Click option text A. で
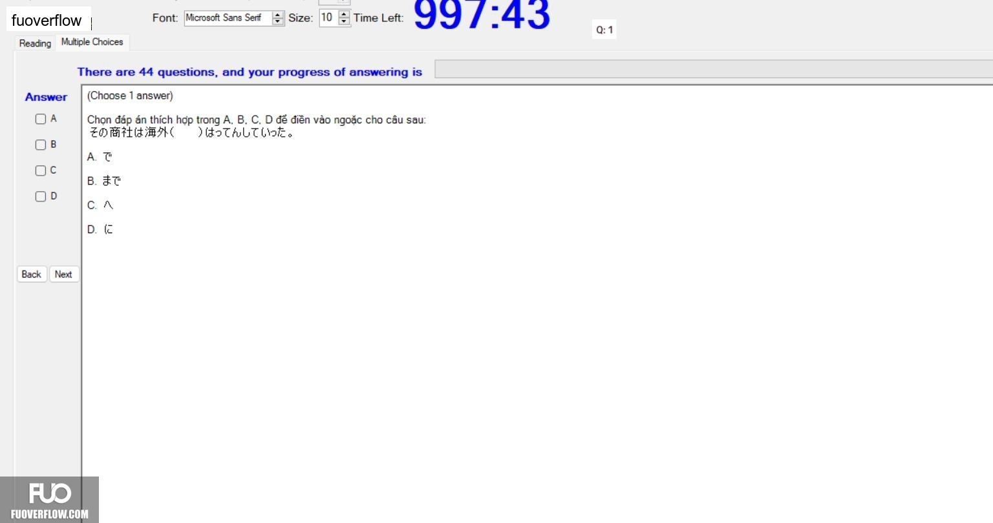Screen dimensions: 993x523 click(x=100, y=157)
